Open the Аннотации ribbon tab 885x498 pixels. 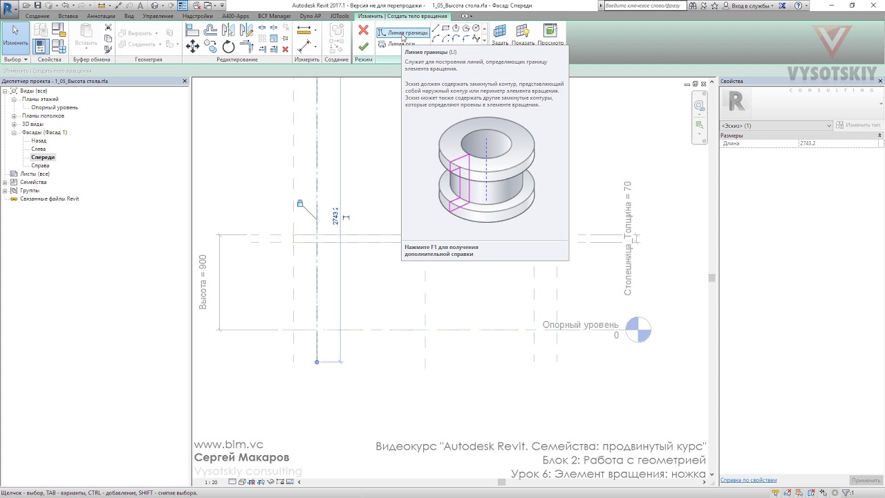(101, 16)
